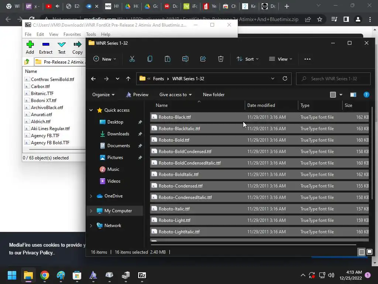This screenshot has width=378, height=284.
Task: Expand the Network tree node
Action: click(91, 226)
